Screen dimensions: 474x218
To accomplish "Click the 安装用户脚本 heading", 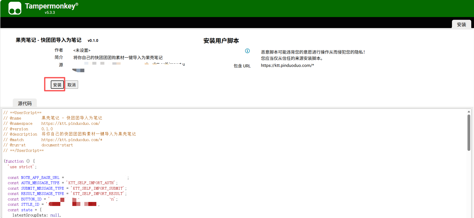I will tap(221, 41).
